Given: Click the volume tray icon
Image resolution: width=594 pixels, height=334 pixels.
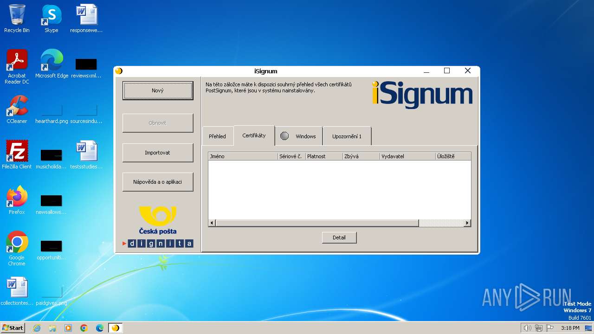Looking at the screenshot, I should (527, 328).
